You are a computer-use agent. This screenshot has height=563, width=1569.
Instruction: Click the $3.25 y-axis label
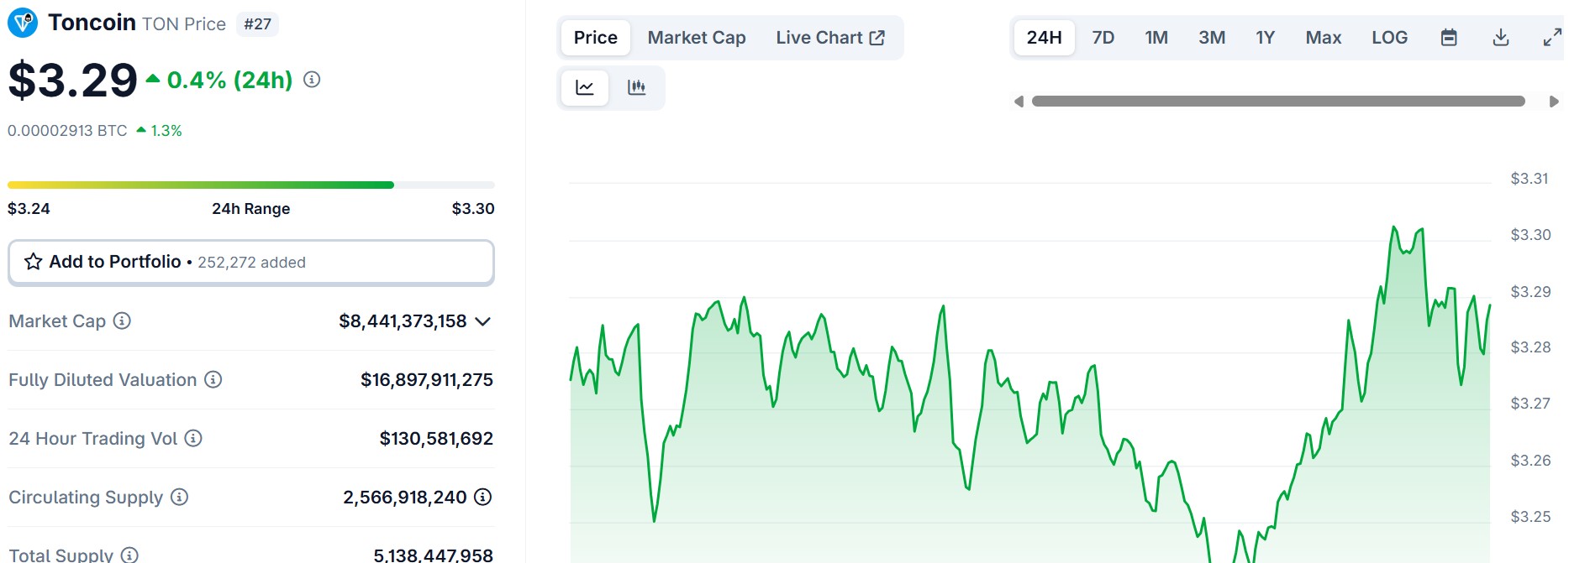click(x=1530, y=517)
